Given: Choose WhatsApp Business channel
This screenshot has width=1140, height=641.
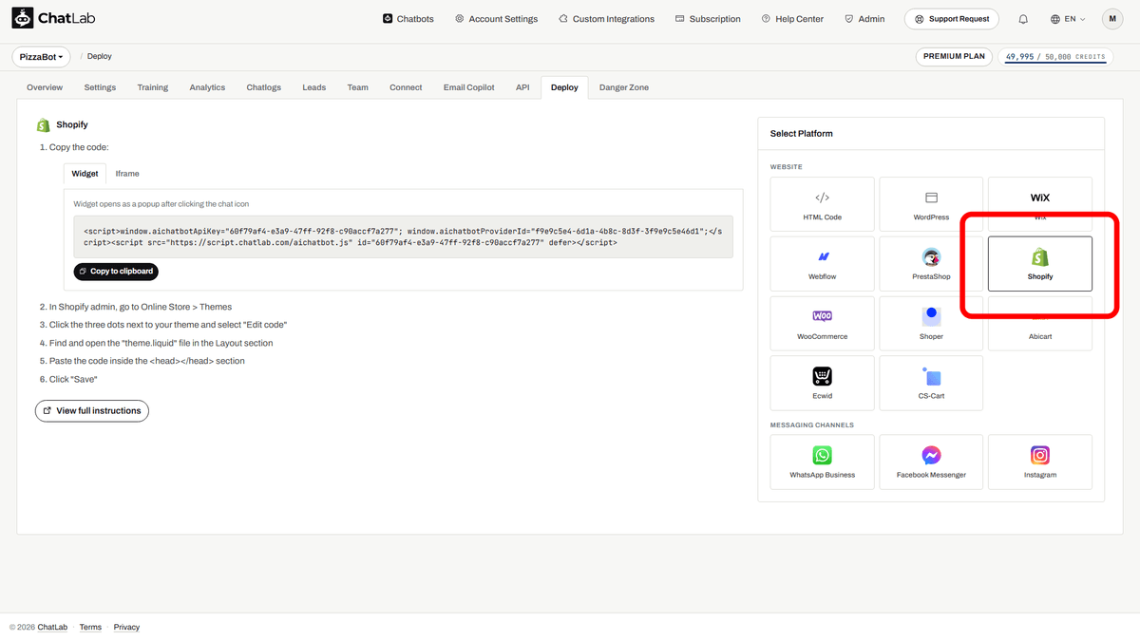Looking at the screenshot, I should tap(823, 462).
